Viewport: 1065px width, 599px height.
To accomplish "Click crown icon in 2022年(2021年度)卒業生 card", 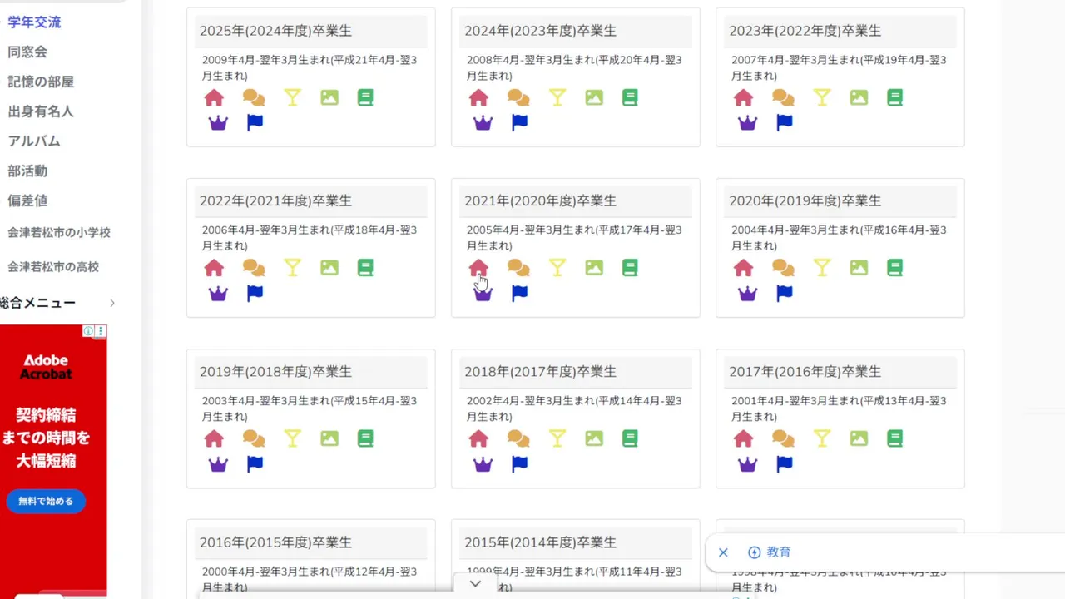I will point(218,294).
